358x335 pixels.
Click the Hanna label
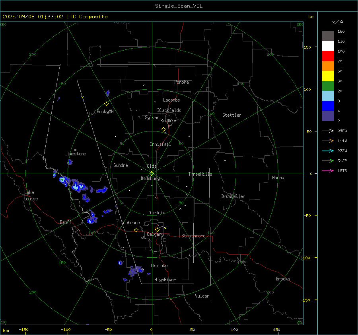click(x=278, y=178)
